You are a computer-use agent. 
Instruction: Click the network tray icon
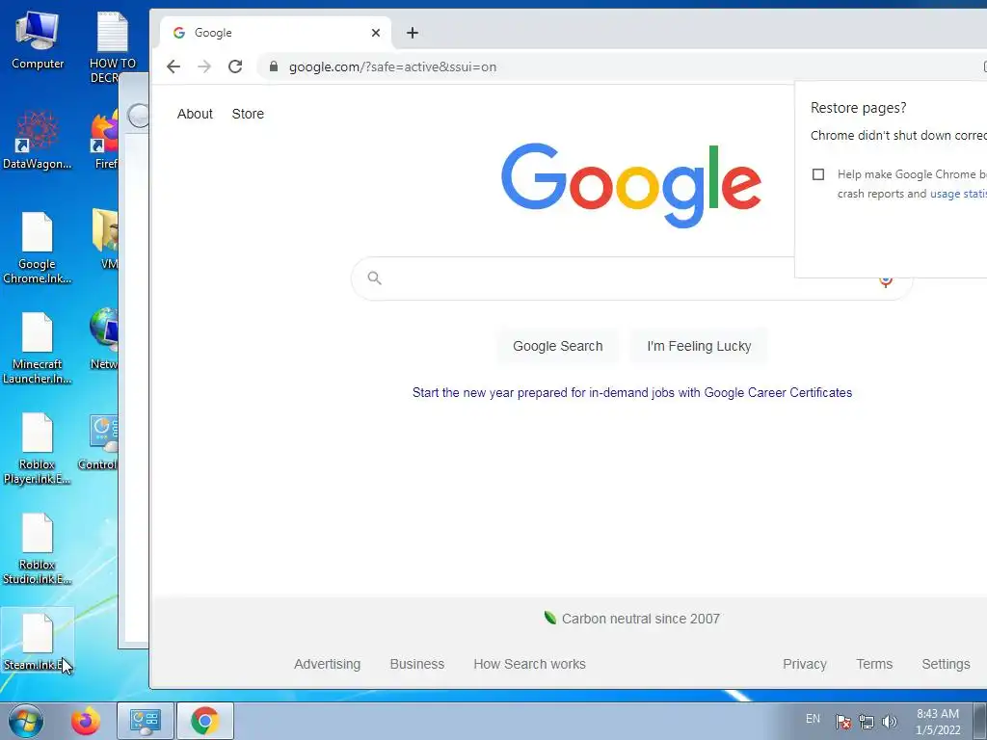click(867, 722)
